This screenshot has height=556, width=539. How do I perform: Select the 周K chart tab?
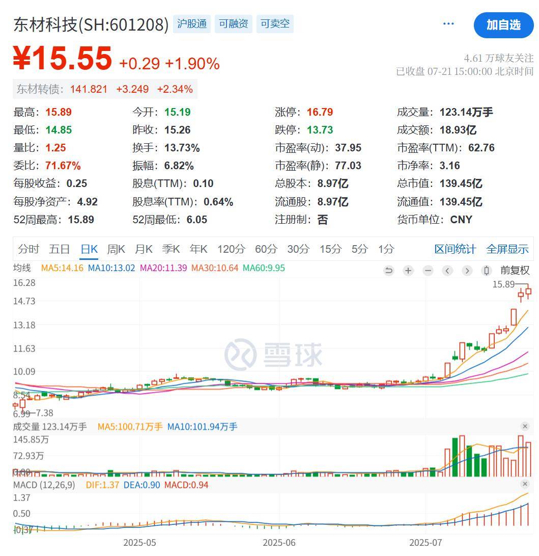click(116, 249)
